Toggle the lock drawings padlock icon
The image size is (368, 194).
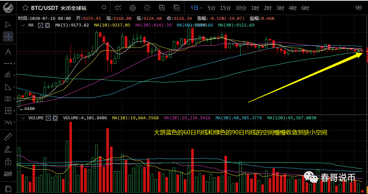8,161
